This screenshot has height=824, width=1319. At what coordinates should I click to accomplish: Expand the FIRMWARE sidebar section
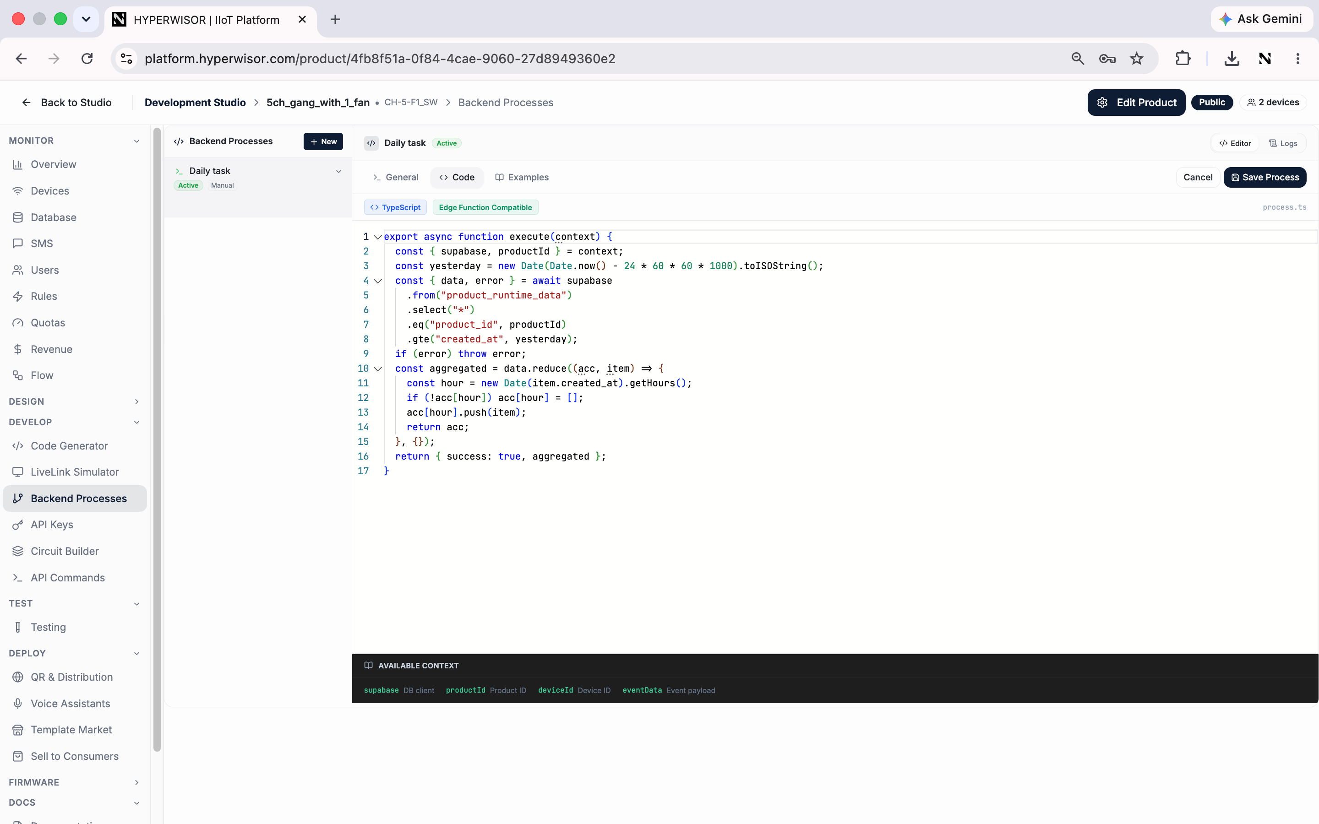[x=136, y=782]
